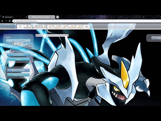Switch to the Showdown! browser tab
Screen dimensions: 161x121
[x=14, y=17]
